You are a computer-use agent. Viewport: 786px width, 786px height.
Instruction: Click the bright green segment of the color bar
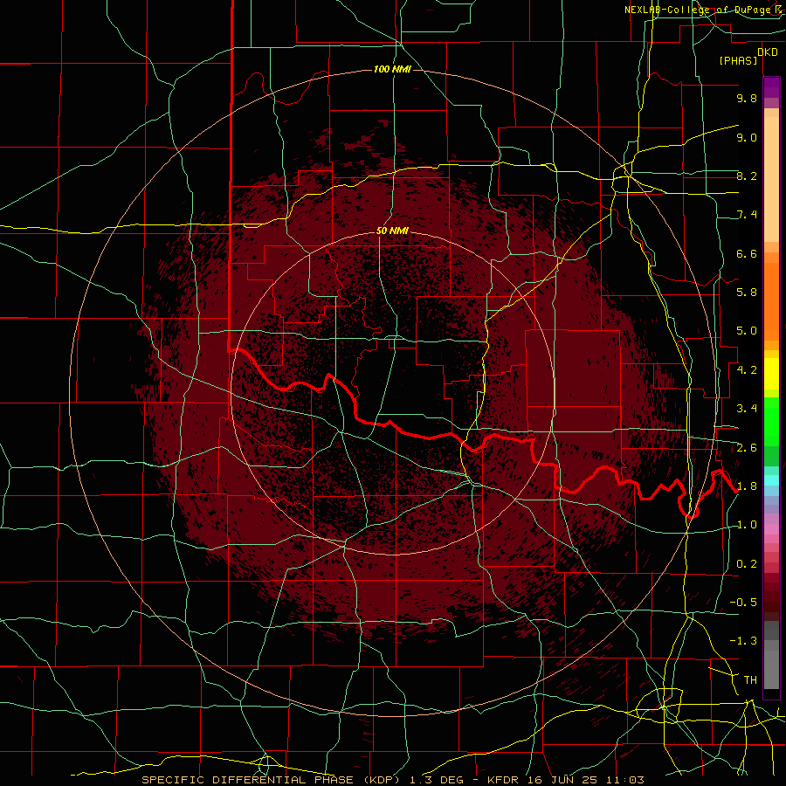click(771, 421)
